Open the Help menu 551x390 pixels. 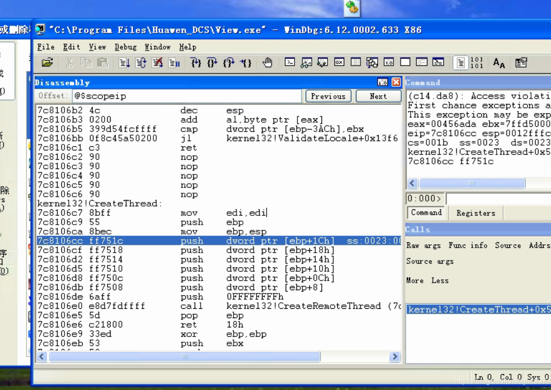(x=187, y=47)
